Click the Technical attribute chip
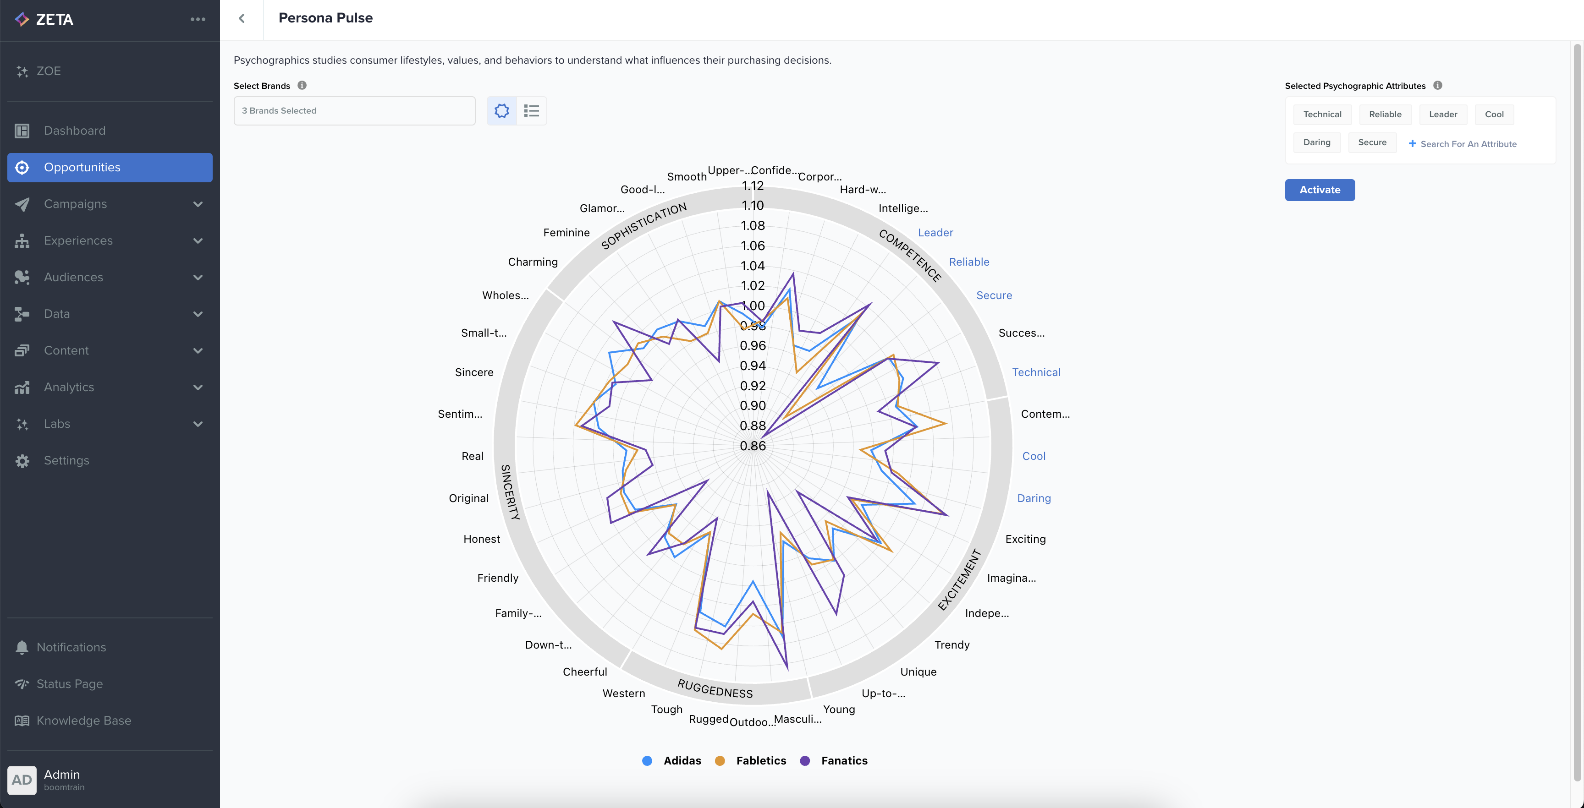Image resolution: width=1584 pixels, height=808 pixels. [x=1322, y=115]
